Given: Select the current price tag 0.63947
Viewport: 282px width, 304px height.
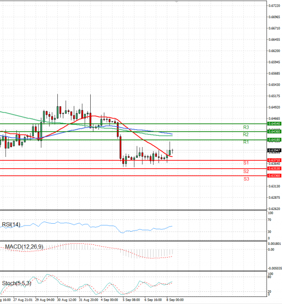Looking at the screenshot, I should [274, 150].
